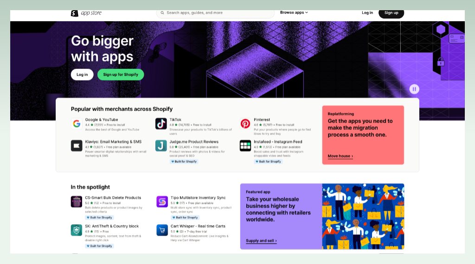The height and width of the screenshot is (264, 475).
Task: Click the Pinterest app title
Action: [x=262, y=120]
